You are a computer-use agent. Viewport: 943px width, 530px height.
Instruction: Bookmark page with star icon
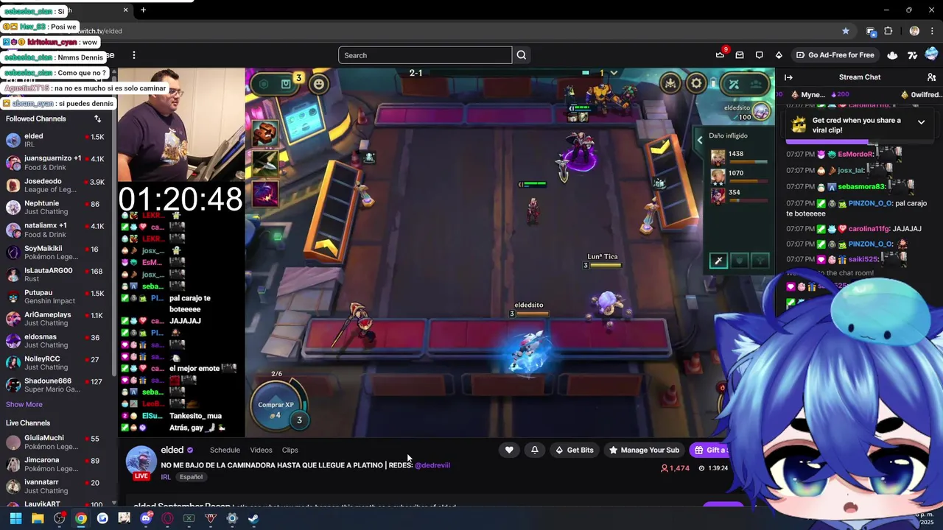pyautogui.click(x=846, y=31)
